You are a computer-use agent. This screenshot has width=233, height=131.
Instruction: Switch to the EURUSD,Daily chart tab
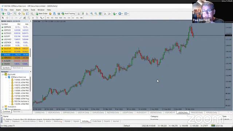[x=98, y=112]
